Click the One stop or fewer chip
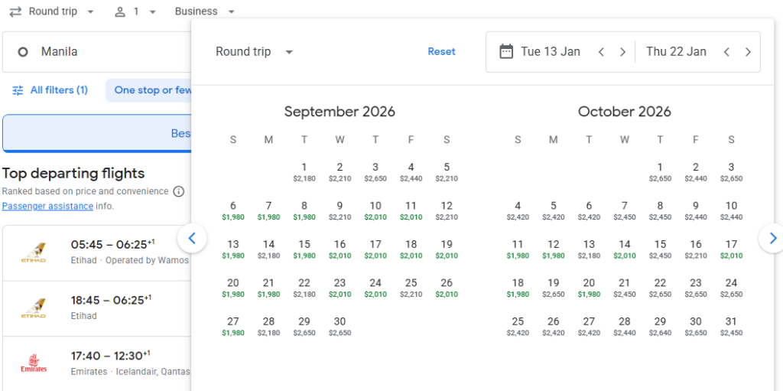Viewport: 783px width, 391px height. point(149,90)
